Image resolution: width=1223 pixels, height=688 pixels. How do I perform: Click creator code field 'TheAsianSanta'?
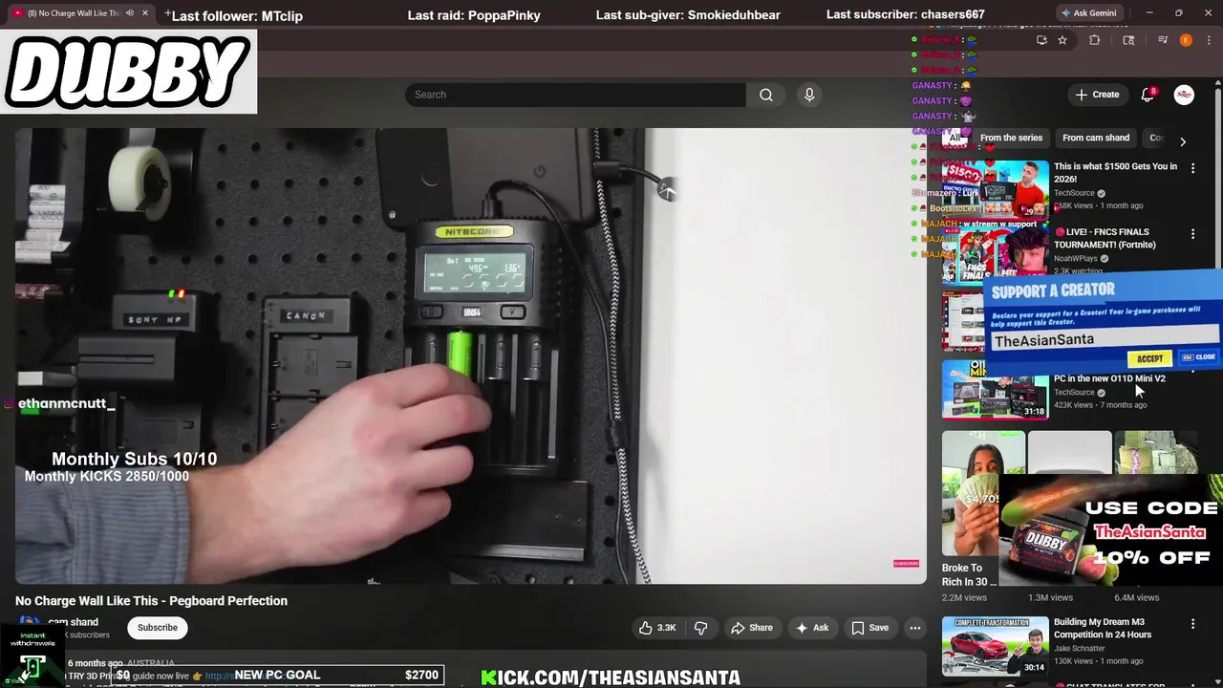click(x=1105, y=339)
